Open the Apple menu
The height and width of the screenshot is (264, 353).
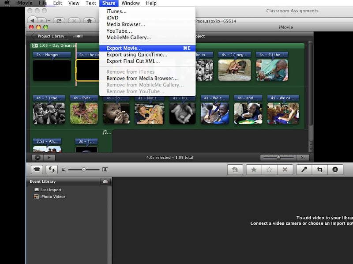click(x=7, y=3)
